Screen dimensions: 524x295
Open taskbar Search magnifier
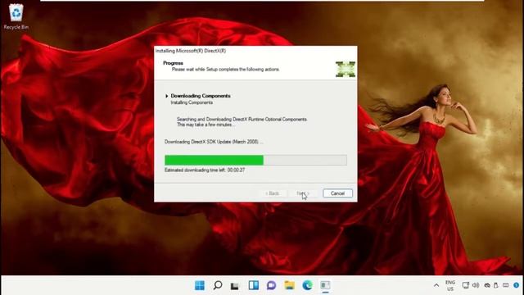pyautogui.click(x=218, y=285)
